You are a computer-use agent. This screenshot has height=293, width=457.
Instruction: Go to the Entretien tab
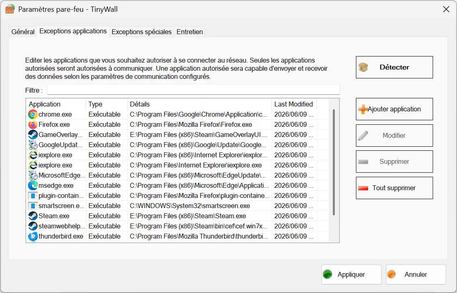coord(190,32)
